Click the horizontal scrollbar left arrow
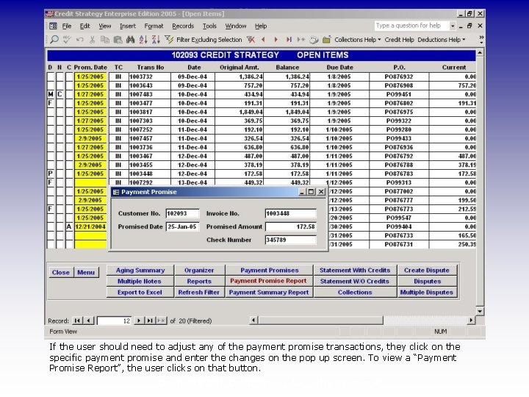529x397 pixels. 253,320
